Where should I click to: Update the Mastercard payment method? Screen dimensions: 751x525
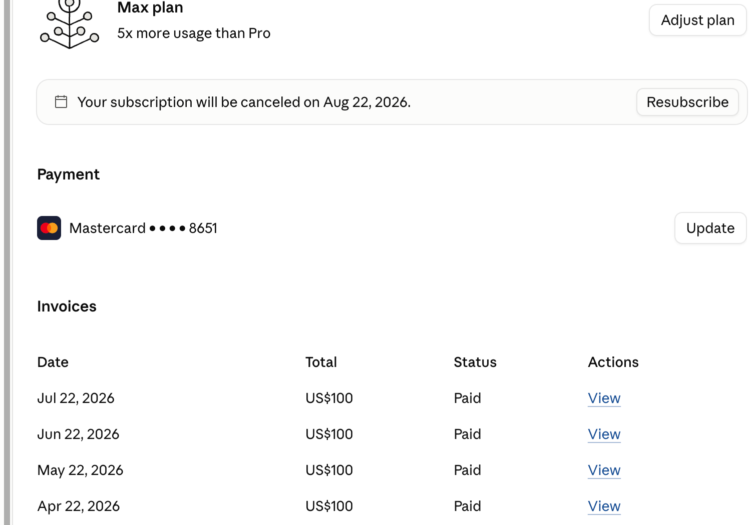710,228
